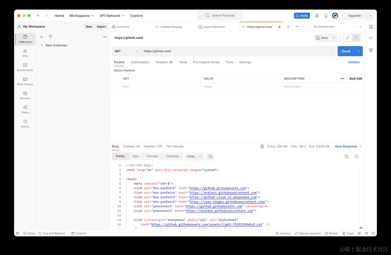
Task: Expand the New Collection tree item
Action: tap(42, 45)
